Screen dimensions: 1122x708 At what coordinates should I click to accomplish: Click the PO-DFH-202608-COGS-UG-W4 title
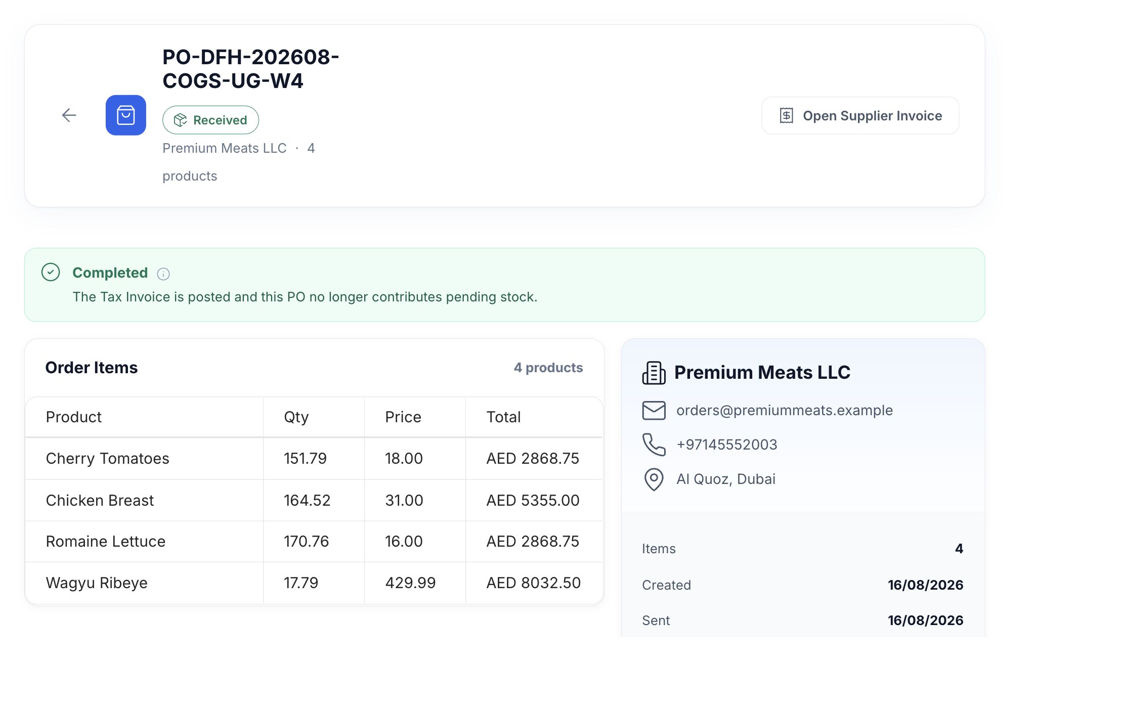point(251,69)
